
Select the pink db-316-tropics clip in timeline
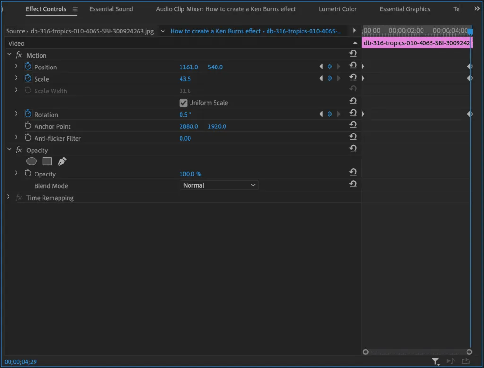(416, 43)
